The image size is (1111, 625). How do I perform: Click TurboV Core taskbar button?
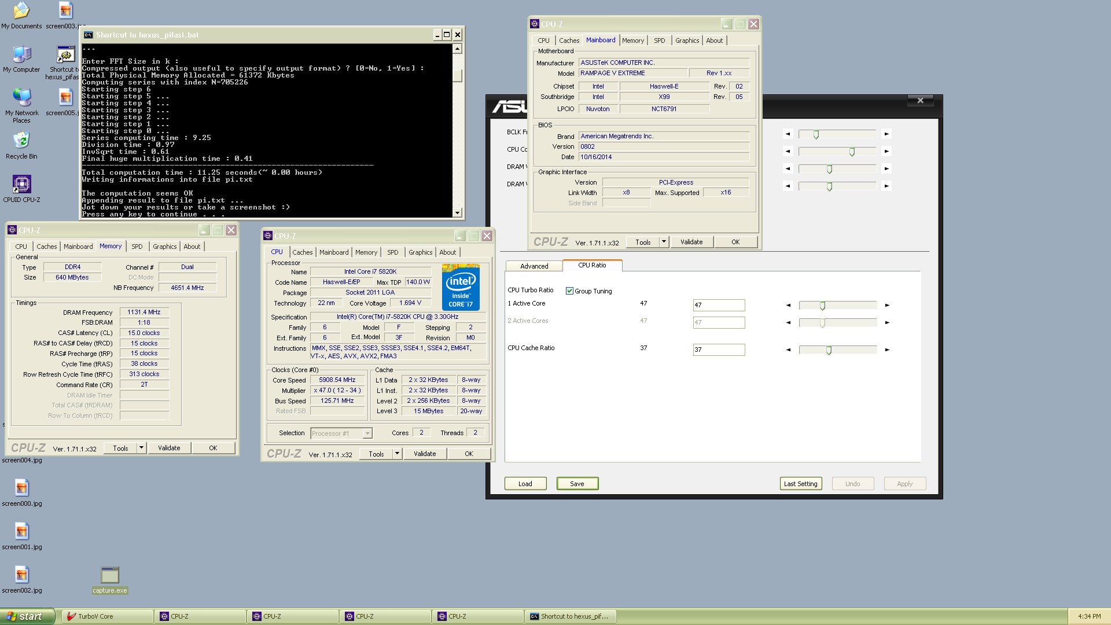[107, 616]
